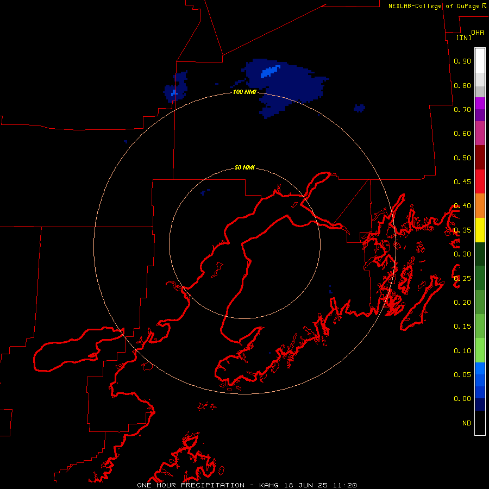The image size is (489, 489).
Task: Select the magenta legend color swatch
Action: click(x=480, y=103)
